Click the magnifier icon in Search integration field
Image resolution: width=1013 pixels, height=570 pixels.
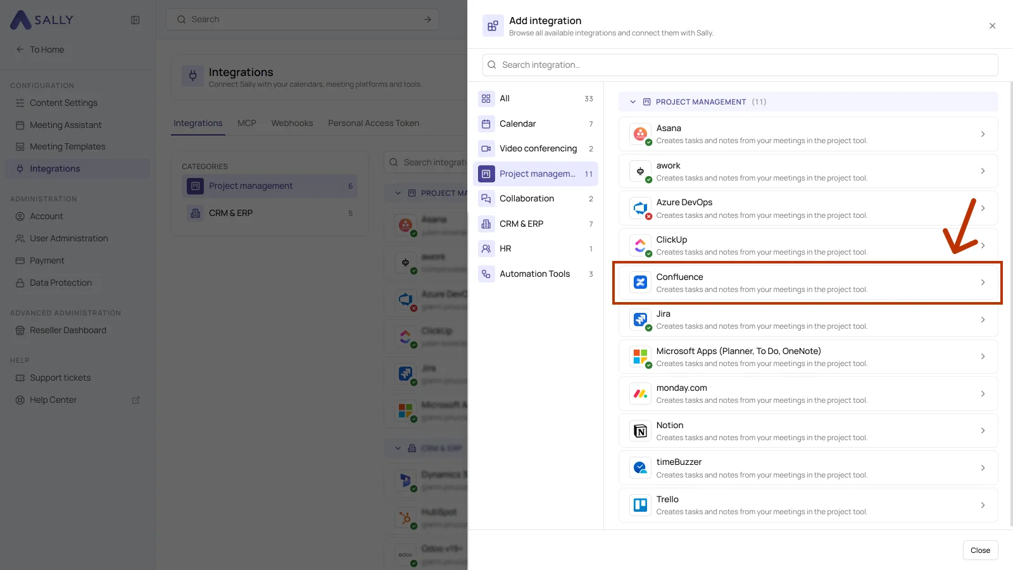point(492,65)
